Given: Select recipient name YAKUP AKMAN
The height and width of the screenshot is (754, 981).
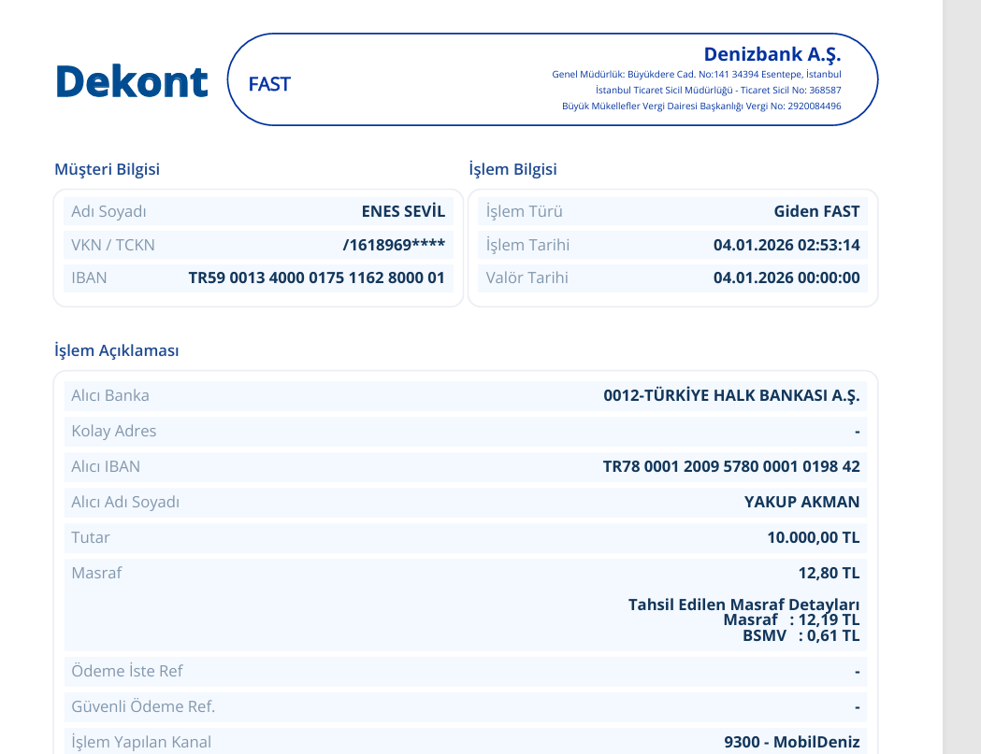Looking at the screenshot, I should tap(801, 502).
